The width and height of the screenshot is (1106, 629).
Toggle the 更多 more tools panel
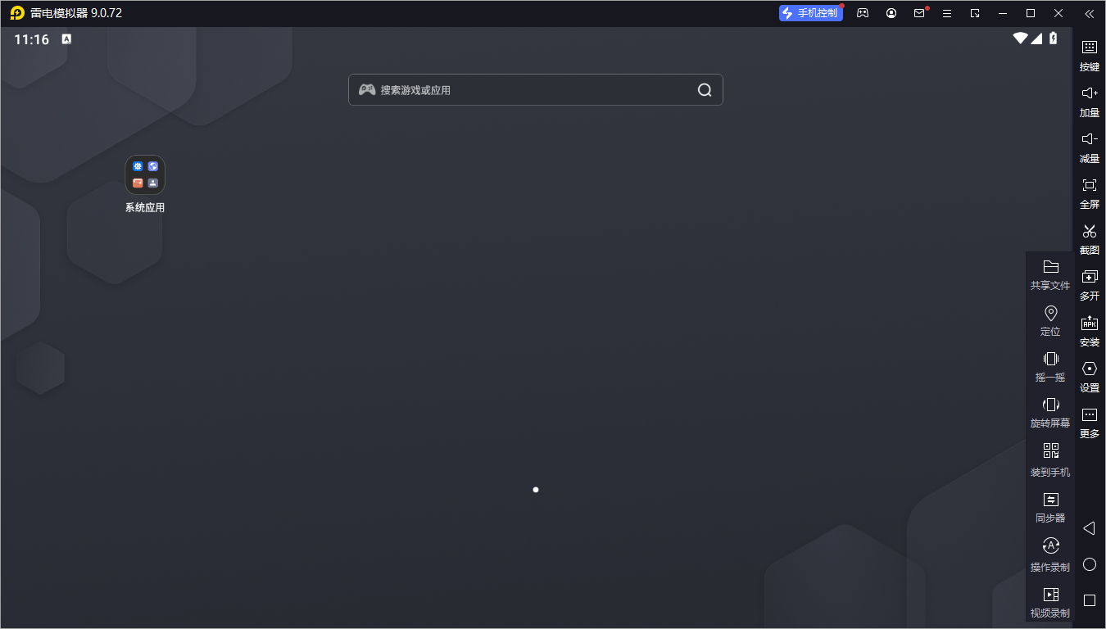point(1090,423)
